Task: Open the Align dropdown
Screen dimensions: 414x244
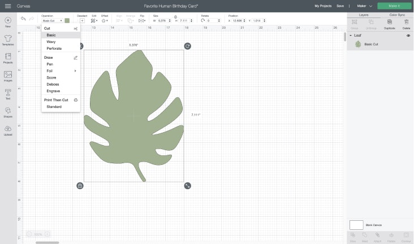Action: 119,20
